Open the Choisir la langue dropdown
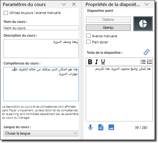The width and height of the screenshot is (158, 143). click(x=41, y=134)
